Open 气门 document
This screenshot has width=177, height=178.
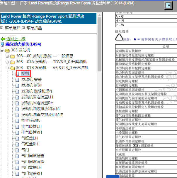pos(25,150)
